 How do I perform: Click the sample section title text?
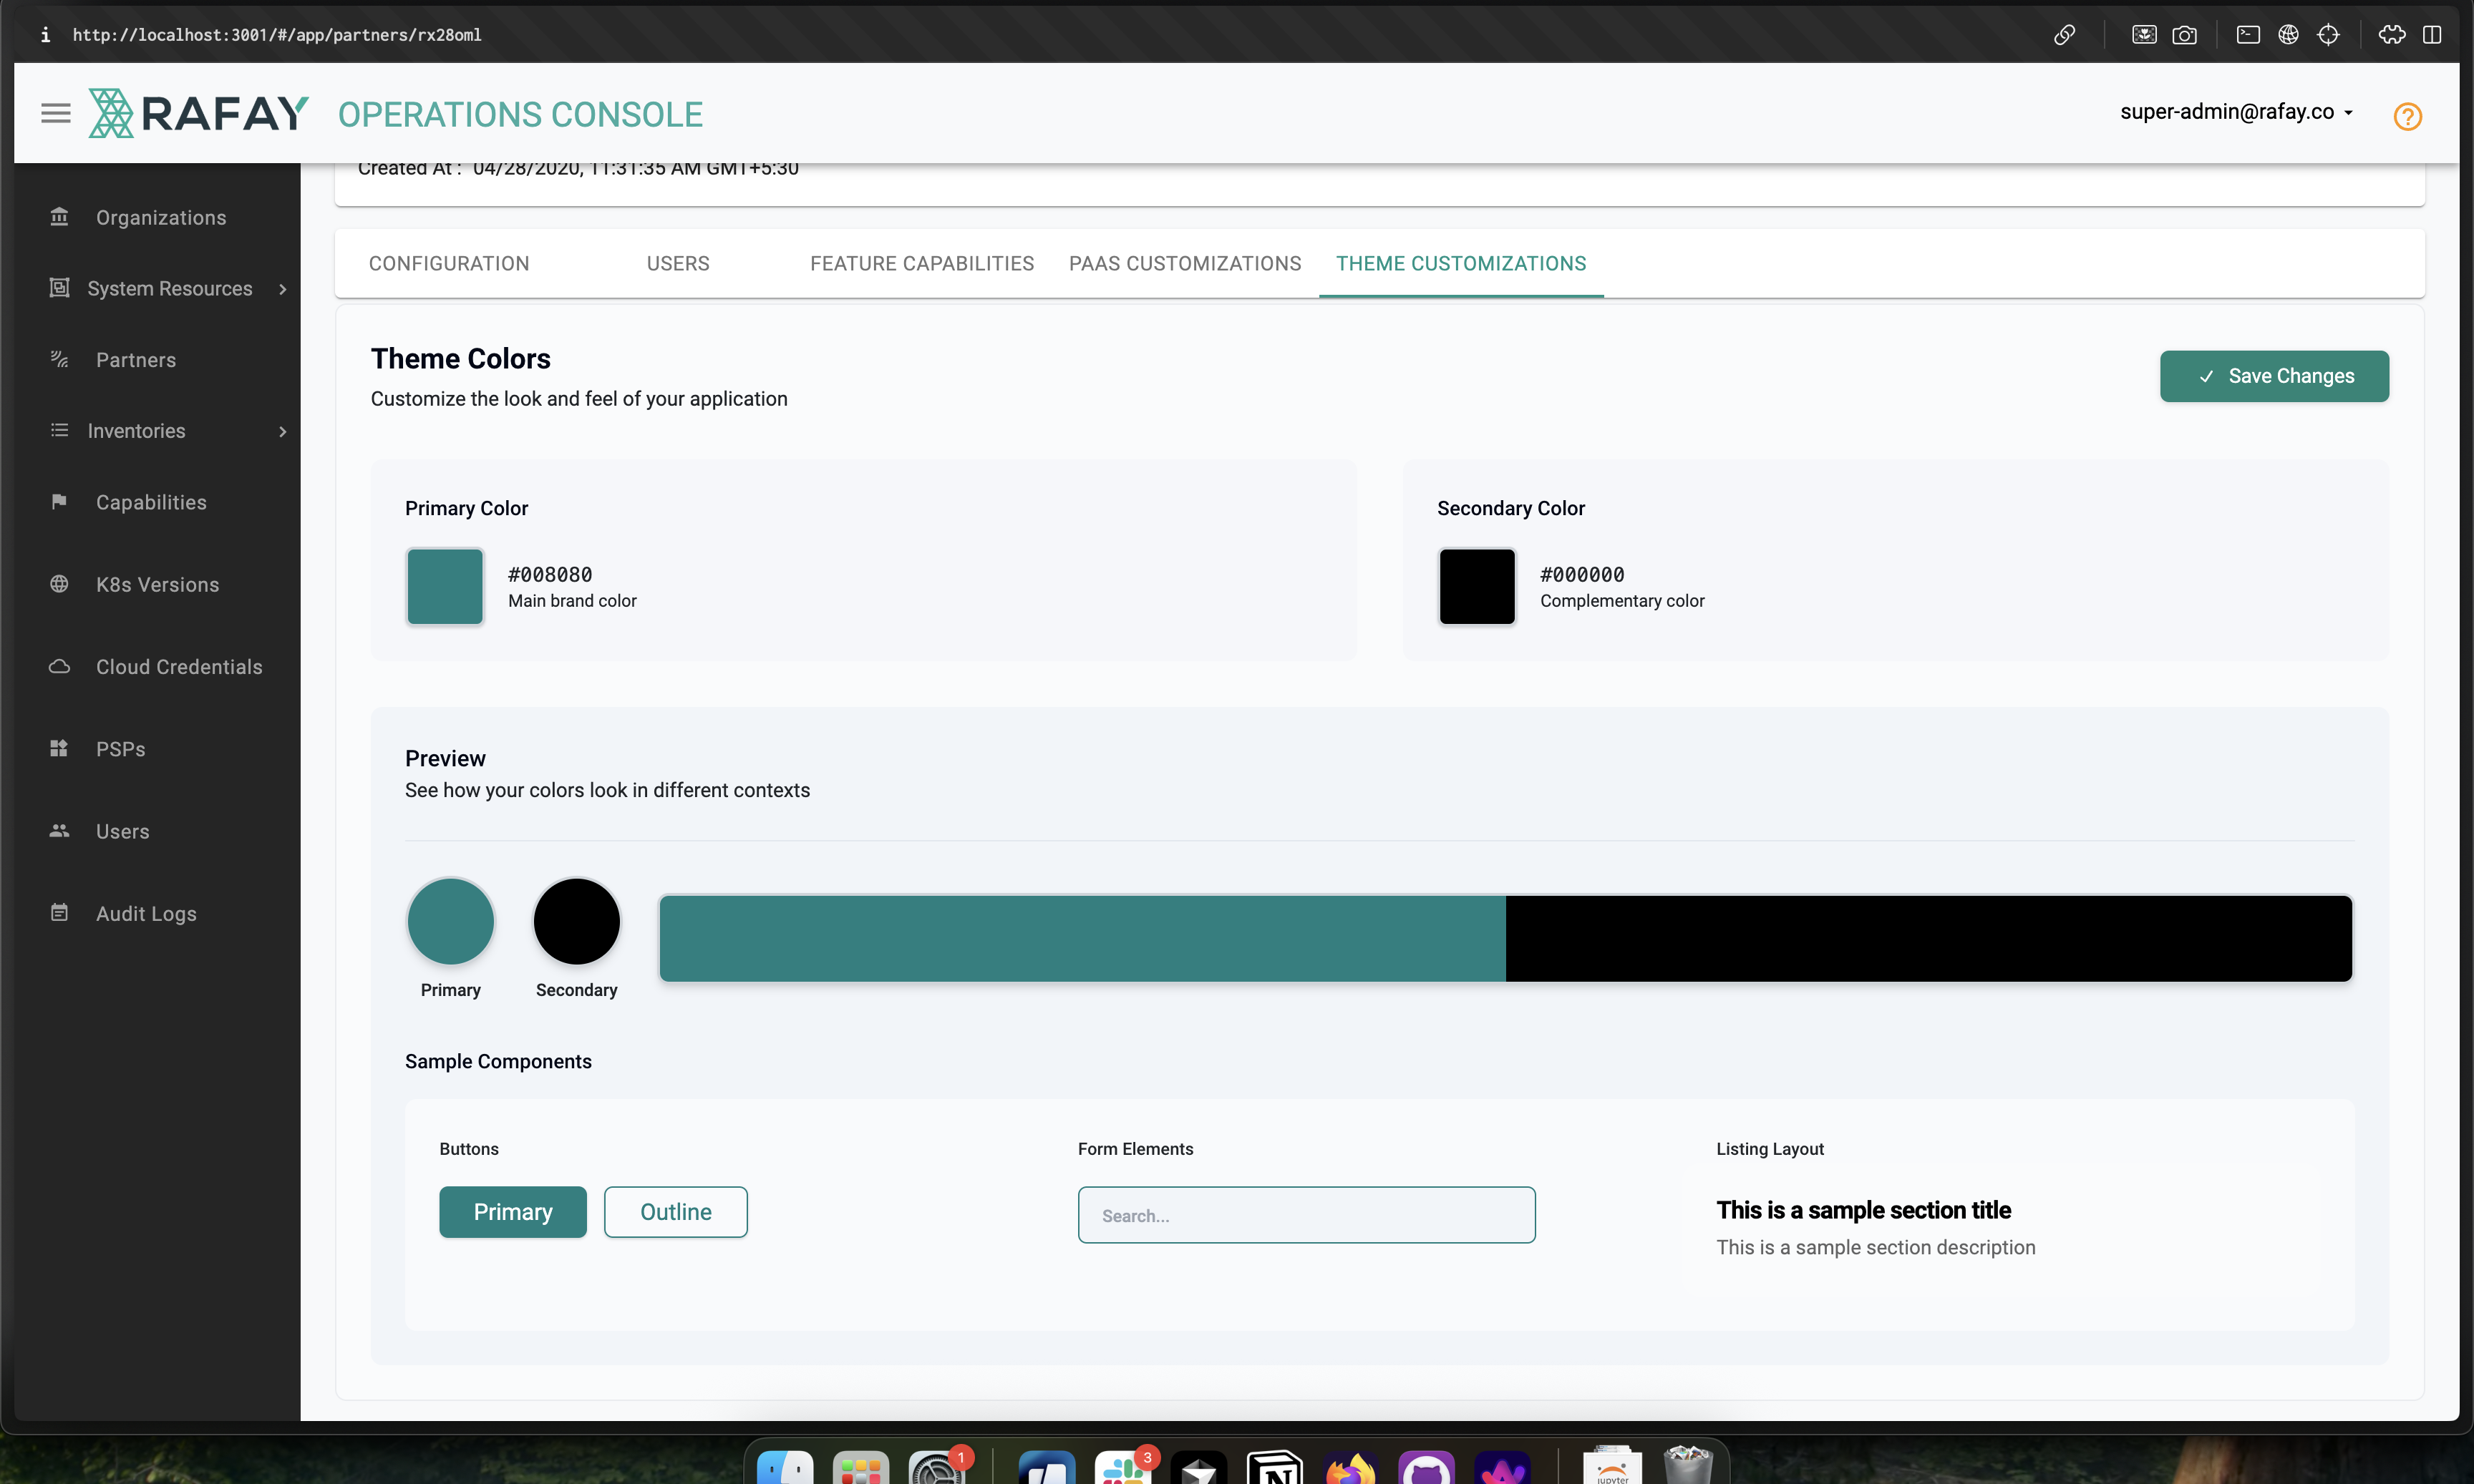point(1863,1210)
